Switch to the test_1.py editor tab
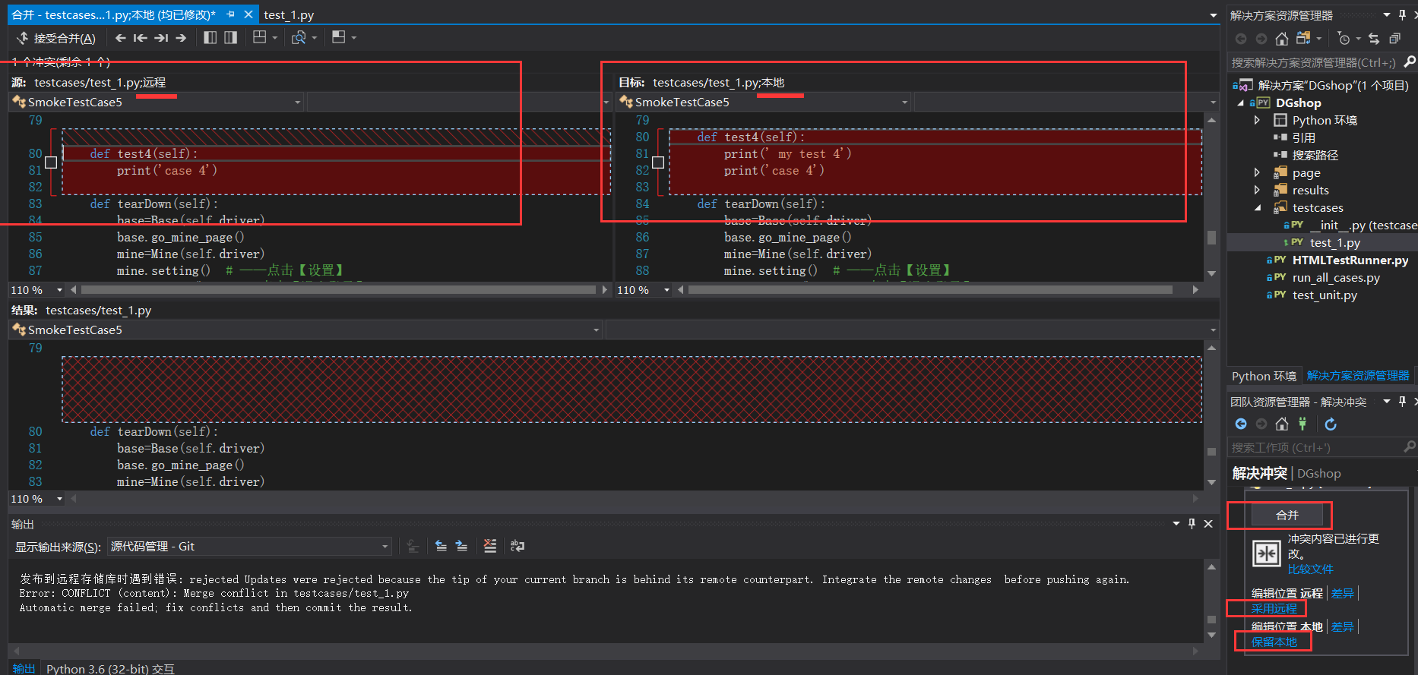The image size is (1418, 675). 289,15
